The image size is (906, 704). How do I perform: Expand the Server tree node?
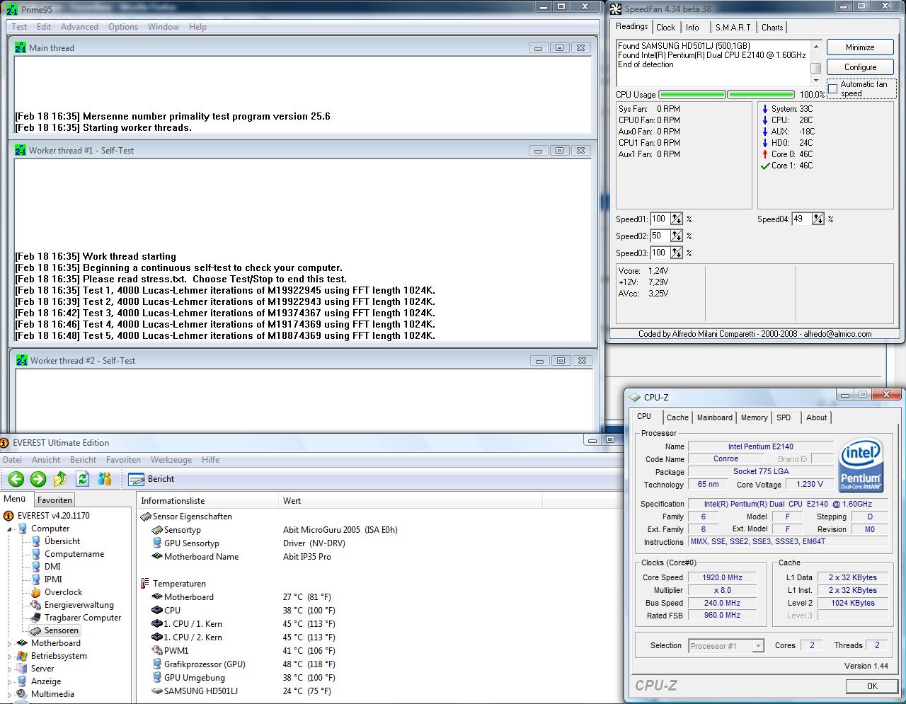pyautogui.click(x=10, y=669)
